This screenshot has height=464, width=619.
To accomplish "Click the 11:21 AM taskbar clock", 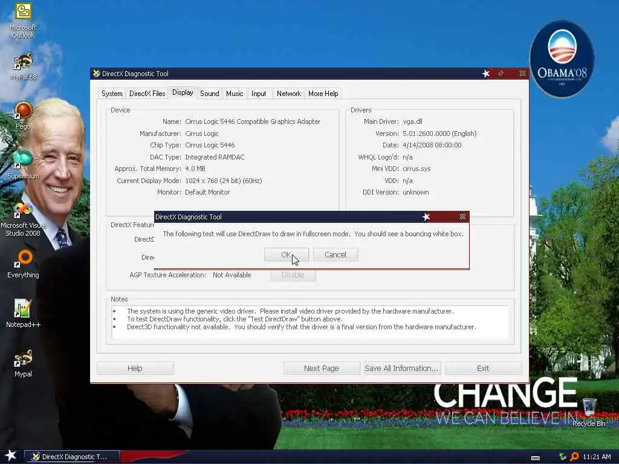I will click(597, 457).
